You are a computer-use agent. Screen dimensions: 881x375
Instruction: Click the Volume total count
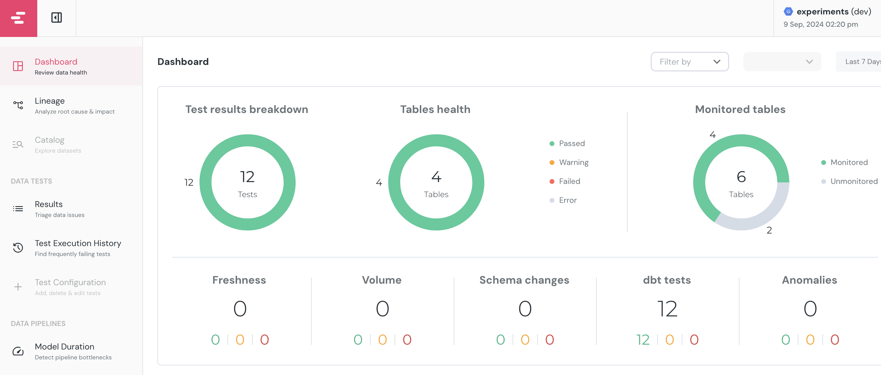tap(383, 308)
